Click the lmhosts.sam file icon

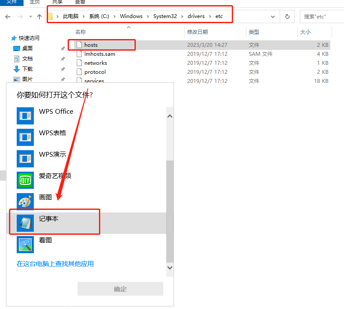tap(79, 54)
